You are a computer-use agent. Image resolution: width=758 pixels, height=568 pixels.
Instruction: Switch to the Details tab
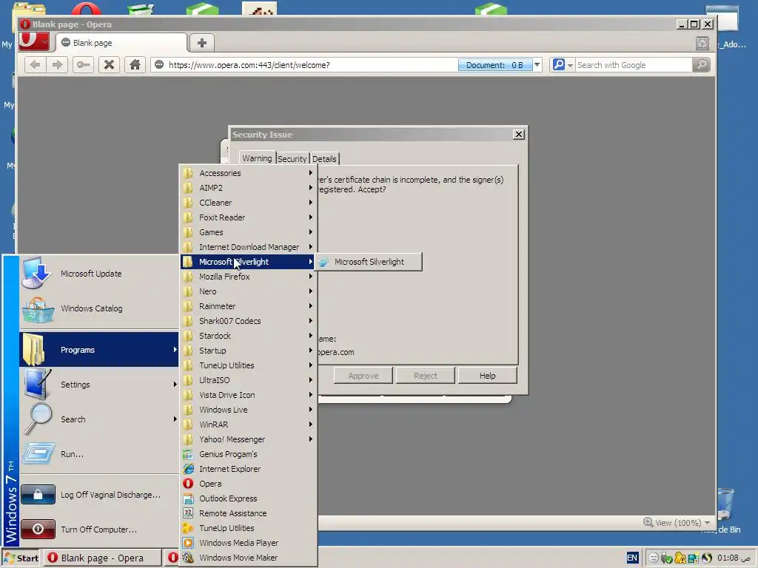coord(324,159)
